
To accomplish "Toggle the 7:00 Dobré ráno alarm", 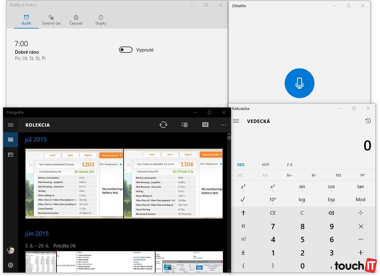I will coord(126,50).
